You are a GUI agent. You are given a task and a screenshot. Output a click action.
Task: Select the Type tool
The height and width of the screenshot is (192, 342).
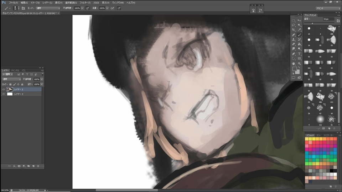(299, 54)
